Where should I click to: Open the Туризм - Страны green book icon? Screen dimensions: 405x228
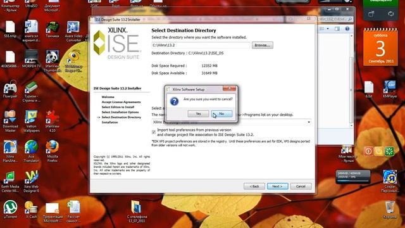point(31,91)
